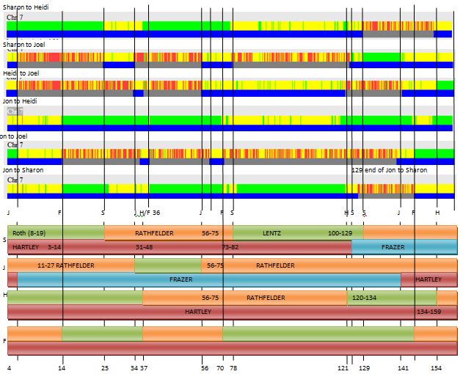Click the 73-82 label on the red bar
The width and height of the screenshot is (463, 374).
pos(230,247)
